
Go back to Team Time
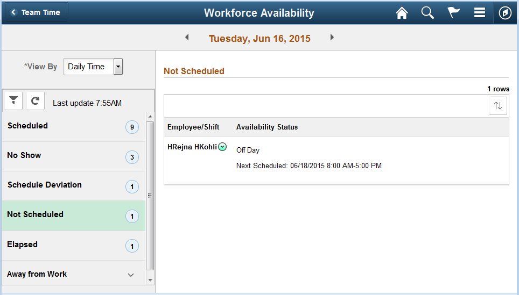coord(37,12)
